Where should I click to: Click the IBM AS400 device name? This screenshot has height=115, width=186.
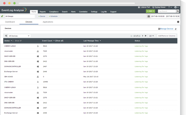coord(9,77)
